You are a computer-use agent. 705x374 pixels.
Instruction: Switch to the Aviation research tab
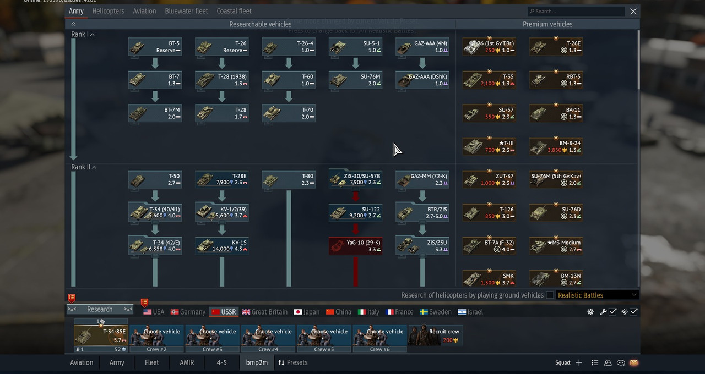coord(144,11)
